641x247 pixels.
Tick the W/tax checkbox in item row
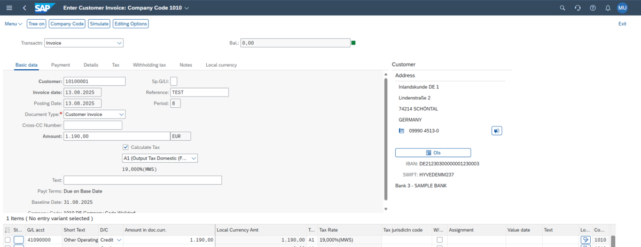439,240
